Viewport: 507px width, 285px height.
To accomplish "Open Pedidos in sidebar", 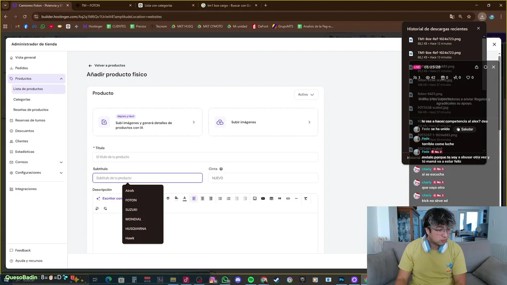I will (x=21, y=68).
